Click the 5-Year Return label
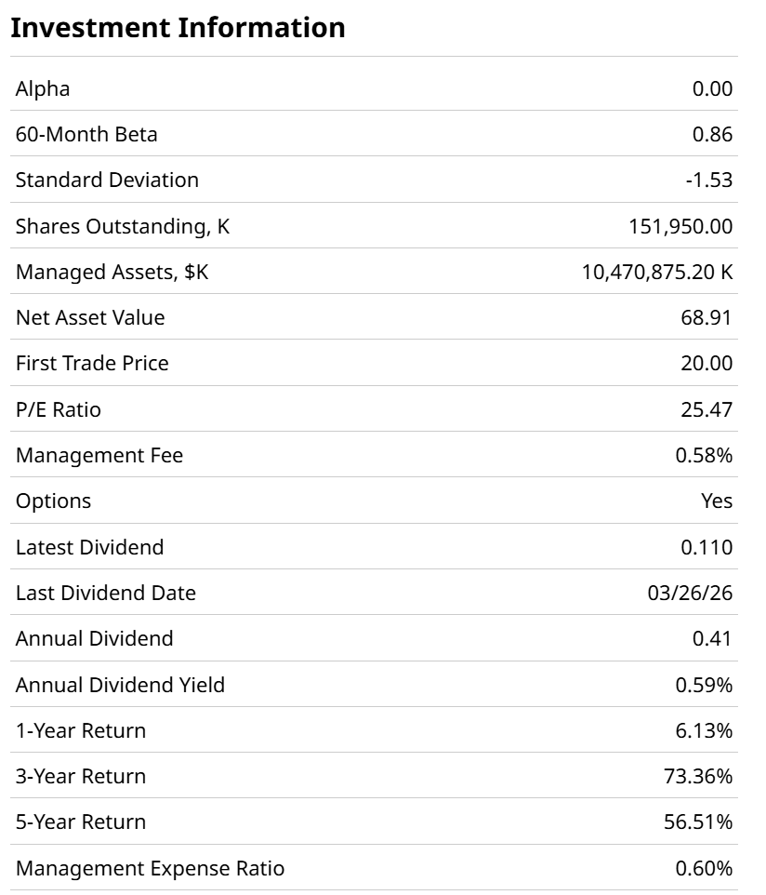This screenshot has width=766, height=895. pyautogui.click(x=81, y=822)
